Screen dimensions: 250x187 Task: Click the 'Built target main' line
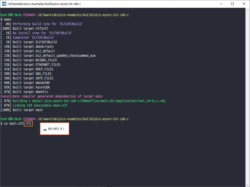22,110
